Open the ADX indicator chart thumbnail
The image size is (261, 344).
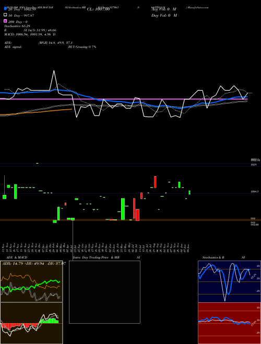[x=31, y=281]
